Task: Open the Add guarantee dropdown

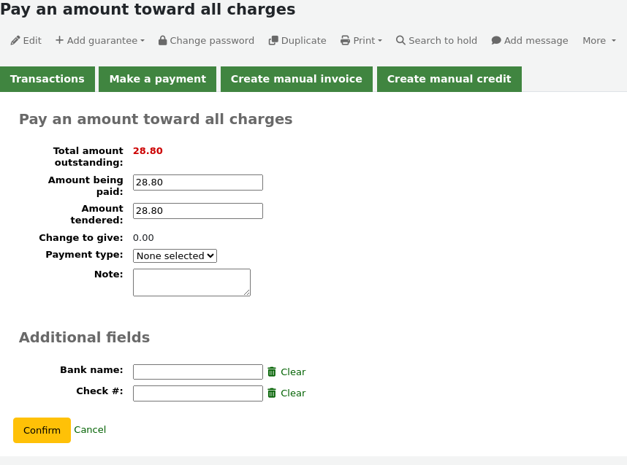Action: pyautogui.click(x=100, y=40)
